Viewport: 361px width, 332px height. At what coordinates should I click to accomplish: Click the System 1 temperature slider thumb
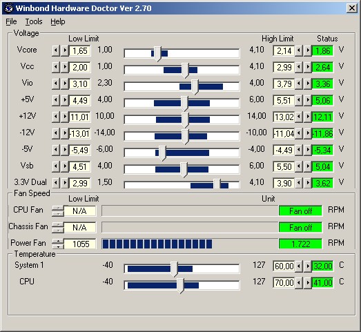pyautogui.click(x=174, y=269)
